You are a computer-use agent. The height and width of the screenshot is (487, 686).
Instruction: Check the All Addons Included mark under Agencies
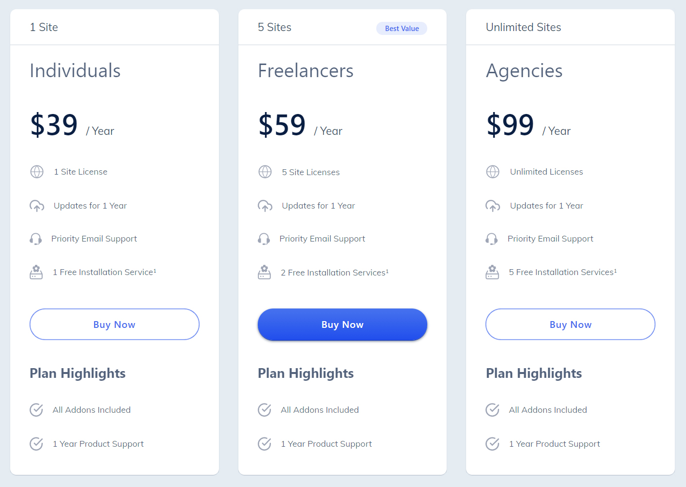(492, 410)
